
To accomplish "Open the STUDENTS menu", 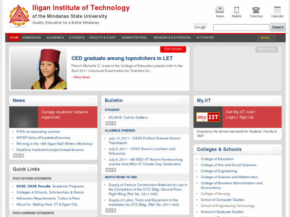I will 77,38.
